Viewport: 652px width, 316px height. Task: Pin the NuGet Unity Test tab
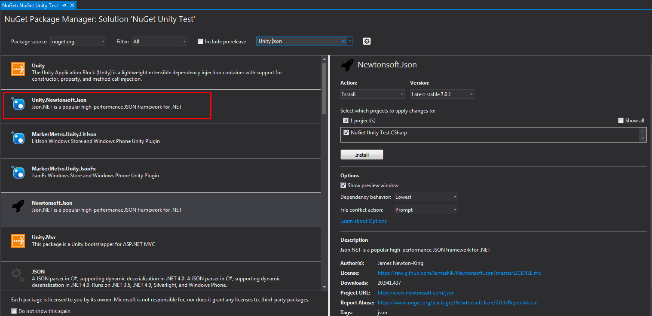(x=64, y=5)
